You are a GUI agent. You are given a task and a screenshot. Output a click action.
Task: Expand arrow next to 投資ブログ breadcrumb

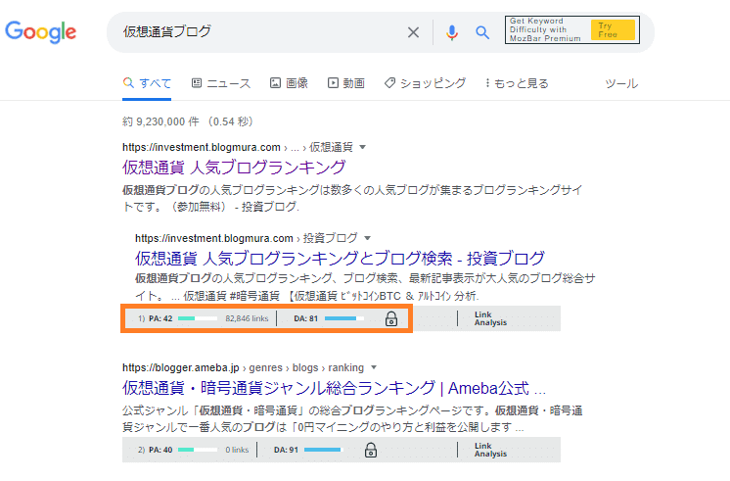click(x=367, y=238)
